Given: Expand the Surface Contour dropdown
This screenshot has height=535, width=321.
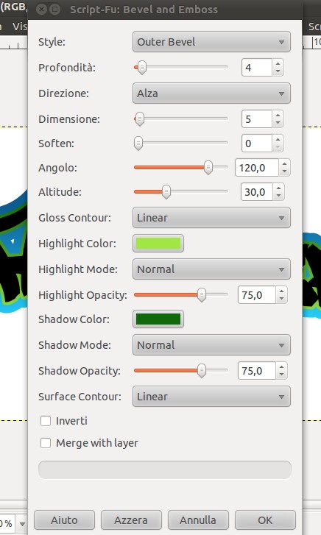Looking at the screenshot, I should (211, 397).
